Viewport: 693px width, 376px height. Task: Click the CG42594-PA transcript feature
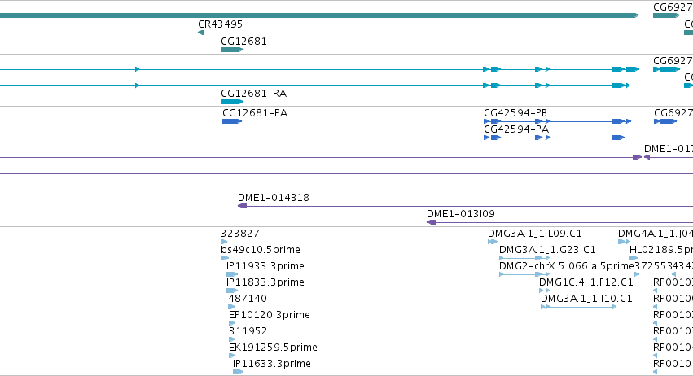pyautogui.click(x=555, y=138)
